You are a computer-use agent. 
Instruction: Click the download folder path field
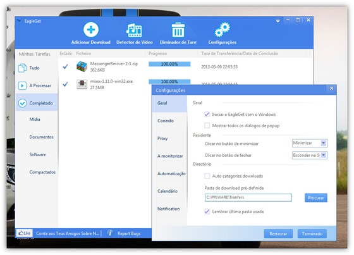(248, 197)
